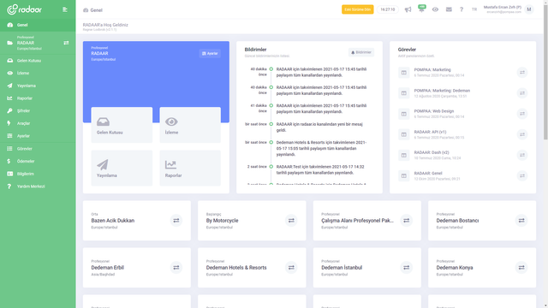Switch to Dedeman Bostancı workspace
The height and width of the screenshot is (308, 548).
click(x=521, y=221)
